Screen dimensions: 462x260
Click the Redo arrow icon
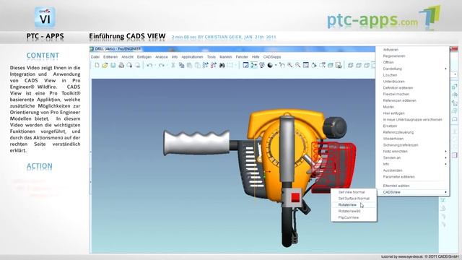click(x=161, y=65)
